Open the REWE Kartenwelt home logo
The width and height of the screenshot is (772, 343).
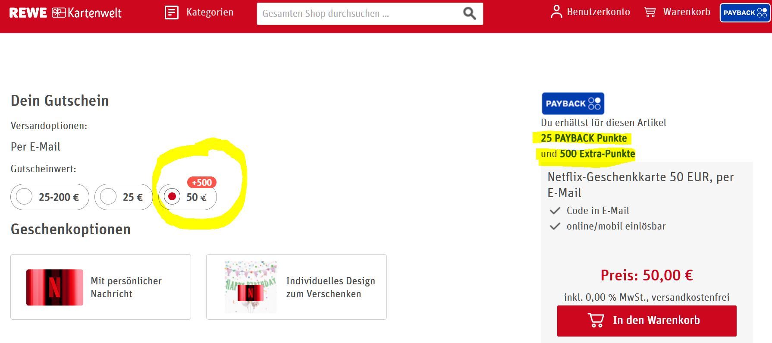pos(66,13)
